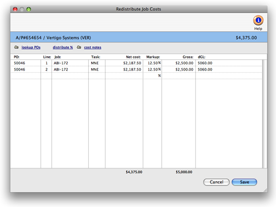Image resolution: width=276 pixels, height=207 pixels.
Task: Click the window resize grip corner
Action: pyautogui.click(x=265, y=190)
